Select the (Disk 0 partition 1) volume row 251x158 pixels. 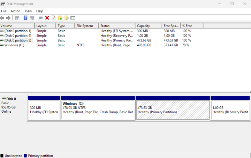[18, 31]
